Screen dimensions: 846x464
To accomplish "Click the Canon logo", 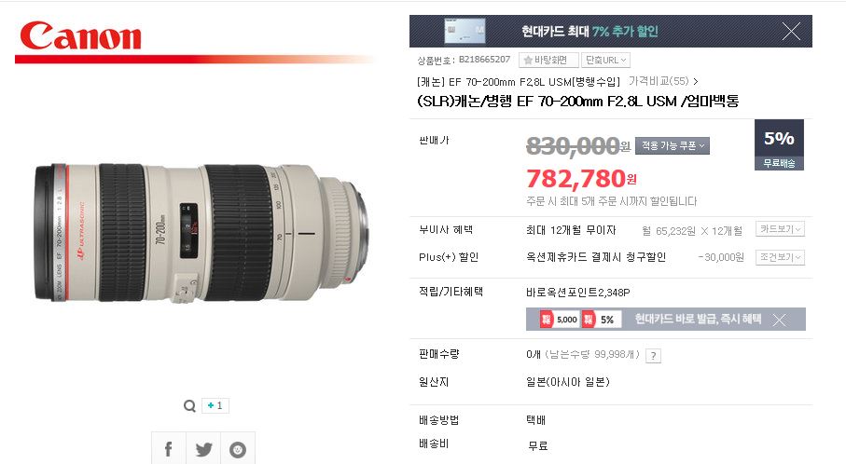I will [81, 36].
